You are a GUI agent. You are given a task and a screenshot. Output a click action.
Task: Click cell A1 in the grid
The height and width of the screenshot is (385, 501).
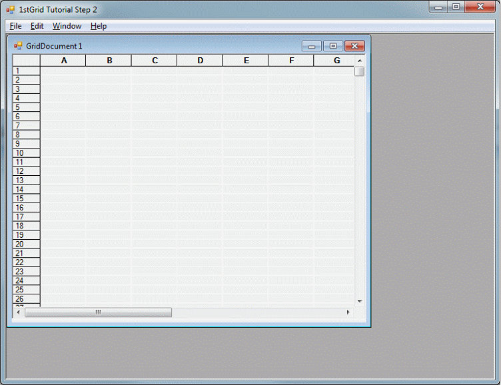point(63,71)
